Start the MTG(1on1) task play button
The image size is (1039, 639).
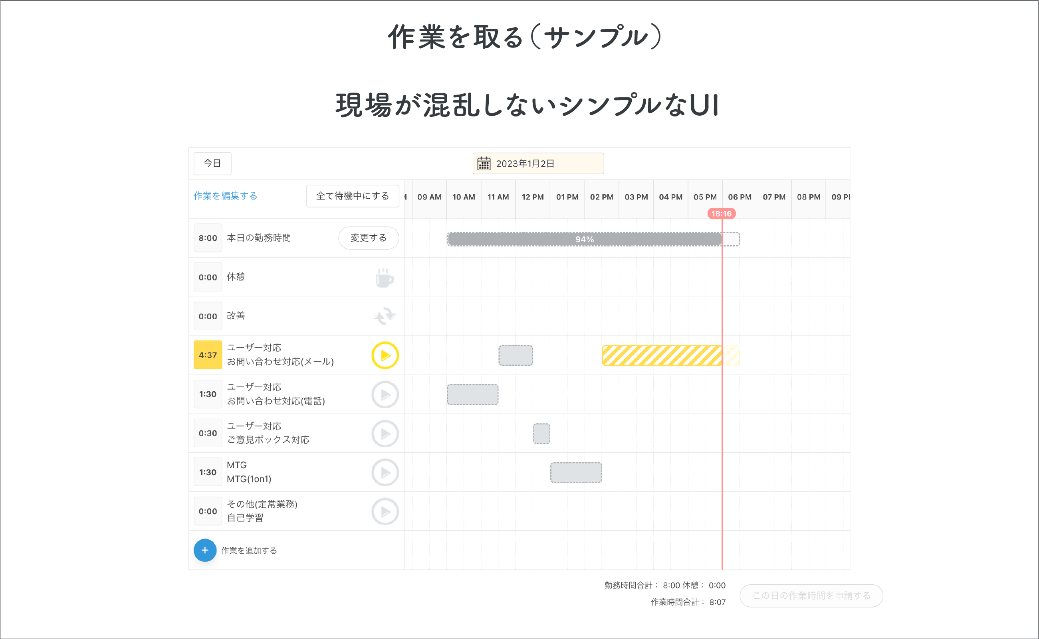pyautogui.click(x=385, y=472)
